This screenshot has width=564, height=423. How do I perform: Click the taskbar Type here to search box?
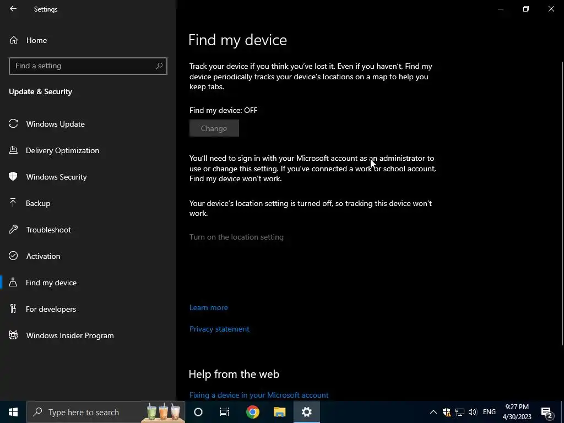tap(106, 412)
